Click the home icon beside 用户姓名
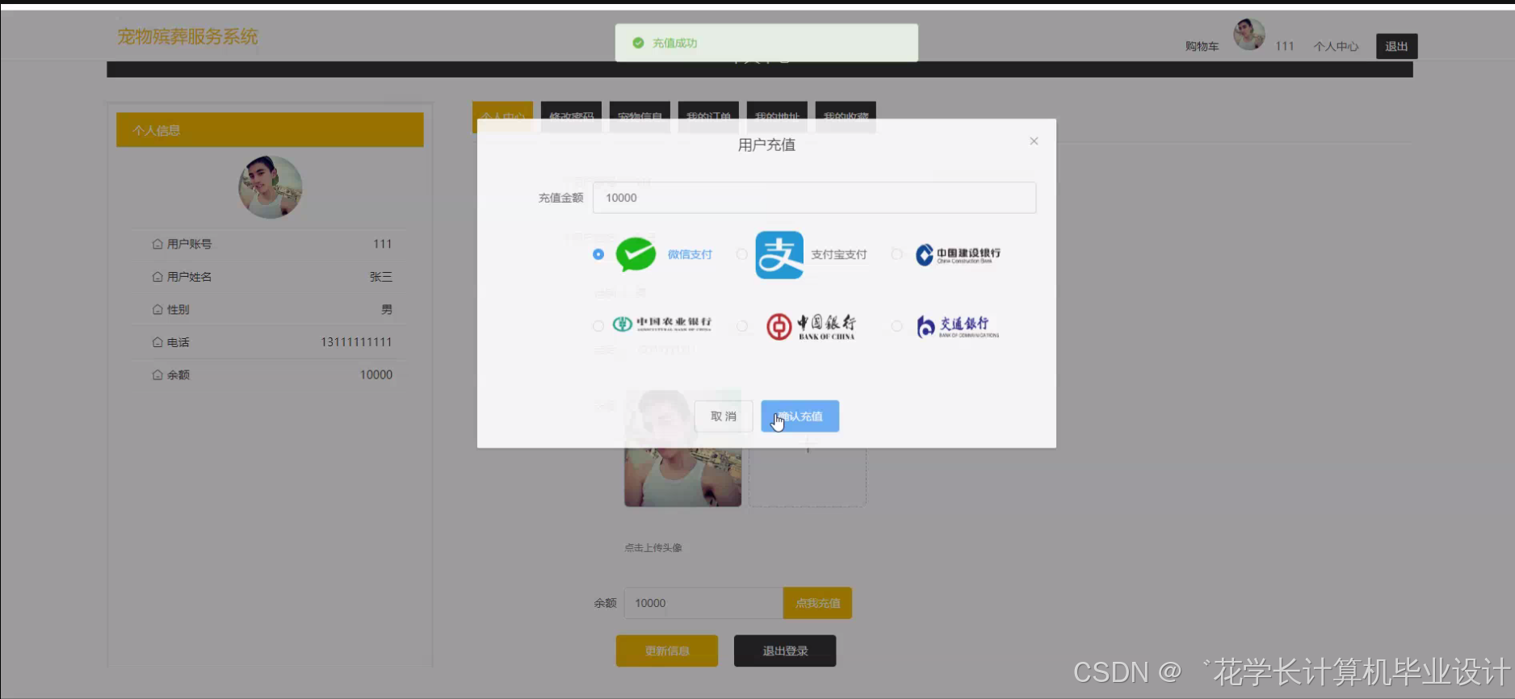This screenshot has height=699, width=1515. [x=157, y=277]
